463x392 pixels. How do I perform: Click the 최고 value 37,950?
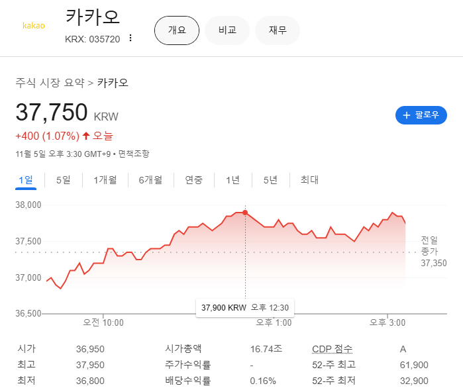click(90, 365)
